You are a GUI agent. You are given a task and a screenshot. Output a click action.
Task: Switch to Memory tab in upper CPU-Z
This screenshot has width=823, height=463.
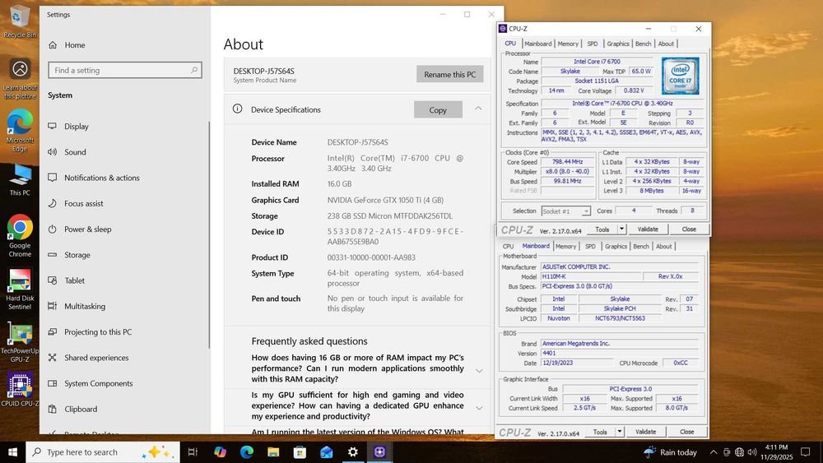tap(568, 44)
